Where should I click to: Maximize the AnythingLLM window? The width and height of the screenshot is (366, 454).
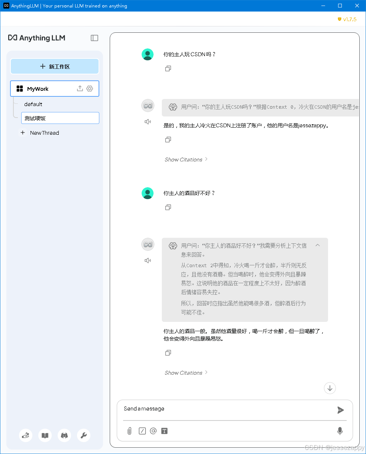pos(340,6)
